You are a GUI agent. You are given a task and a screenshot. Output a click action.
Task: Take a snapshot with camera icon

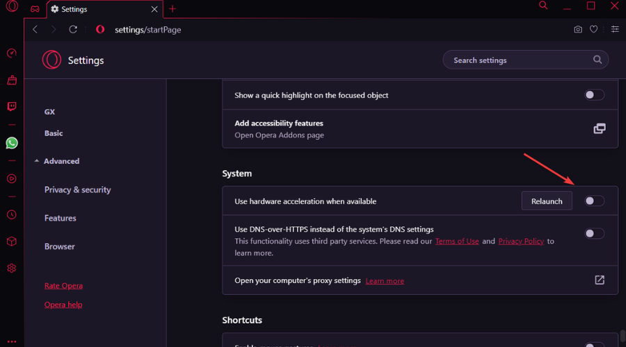578,29
